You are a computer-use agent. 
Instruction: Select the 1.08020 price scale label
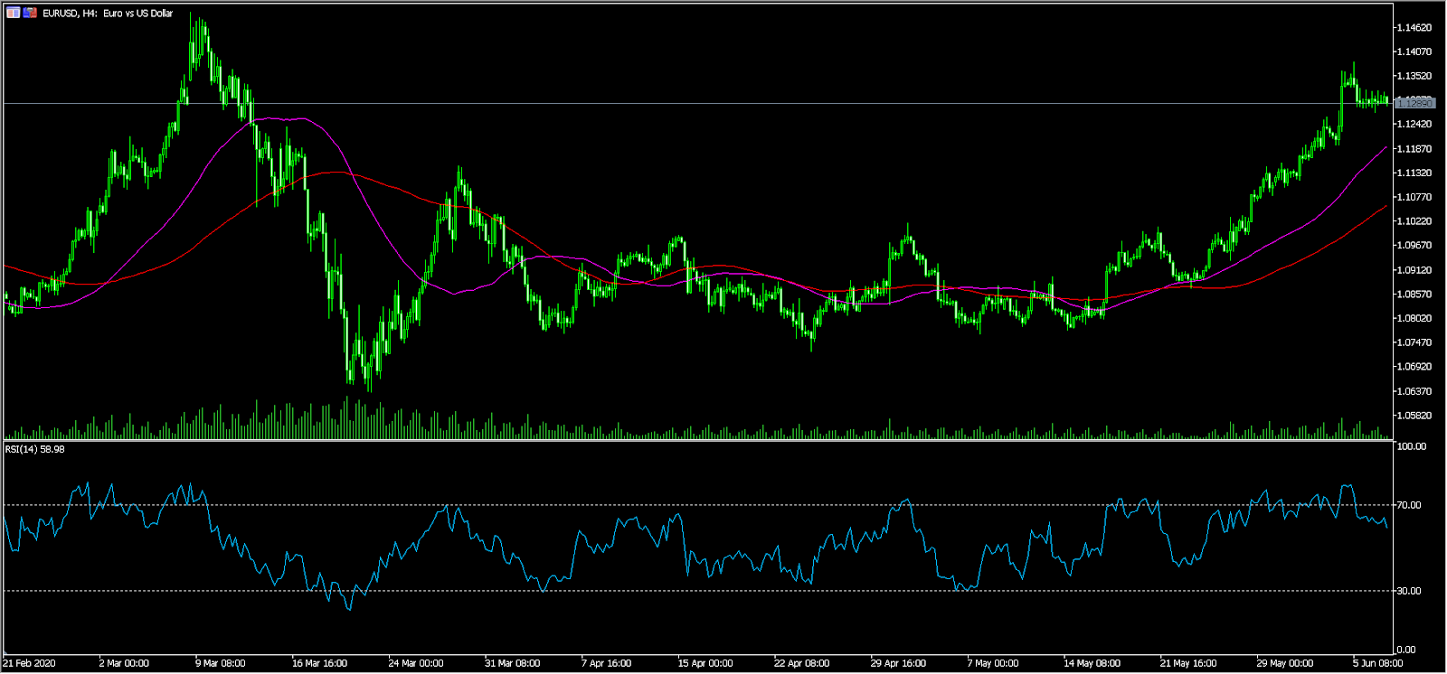[1414, 318]
